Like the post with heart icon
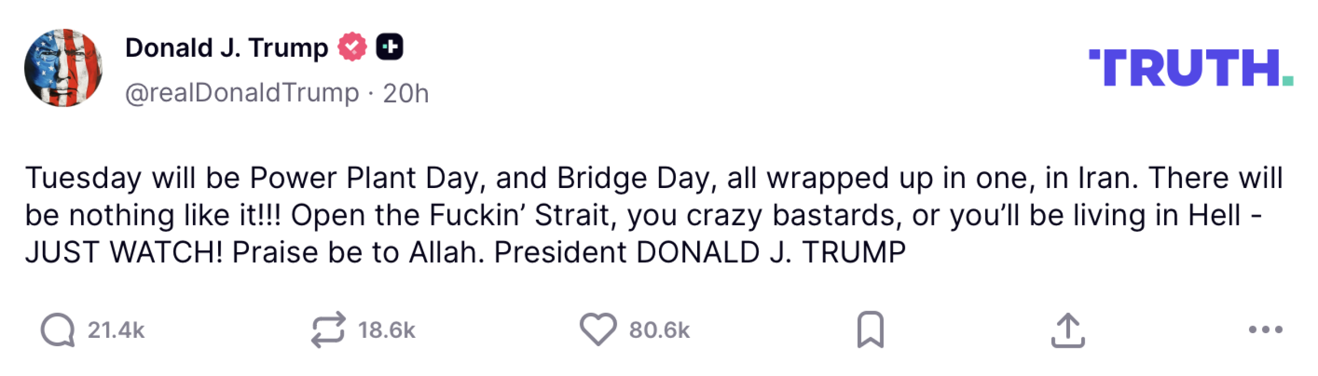Screen dimensions: 1318x376 (x=598, y=330)
